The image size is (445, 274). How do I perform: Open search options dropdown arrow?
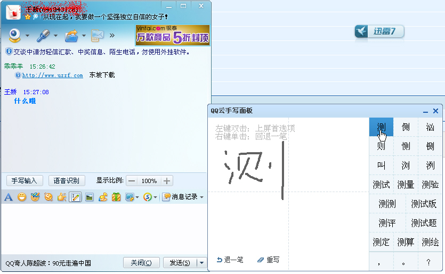[x=156, y=197]
